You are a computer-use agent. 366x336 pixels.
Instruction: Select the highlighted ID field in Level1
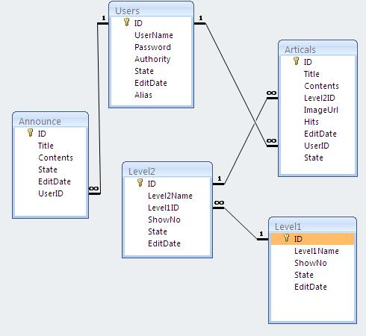[312, 239]
